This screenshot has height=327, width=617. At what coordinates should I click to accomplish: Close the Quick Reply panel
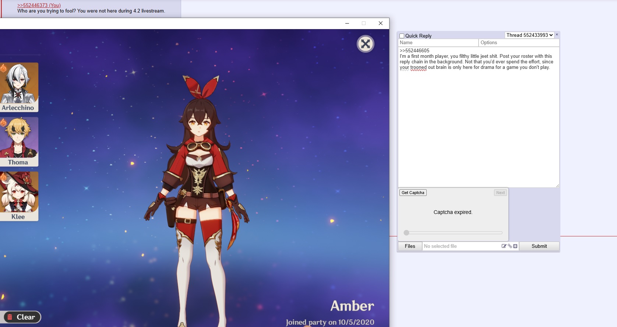pyautogui.click(x=557, y=35)
